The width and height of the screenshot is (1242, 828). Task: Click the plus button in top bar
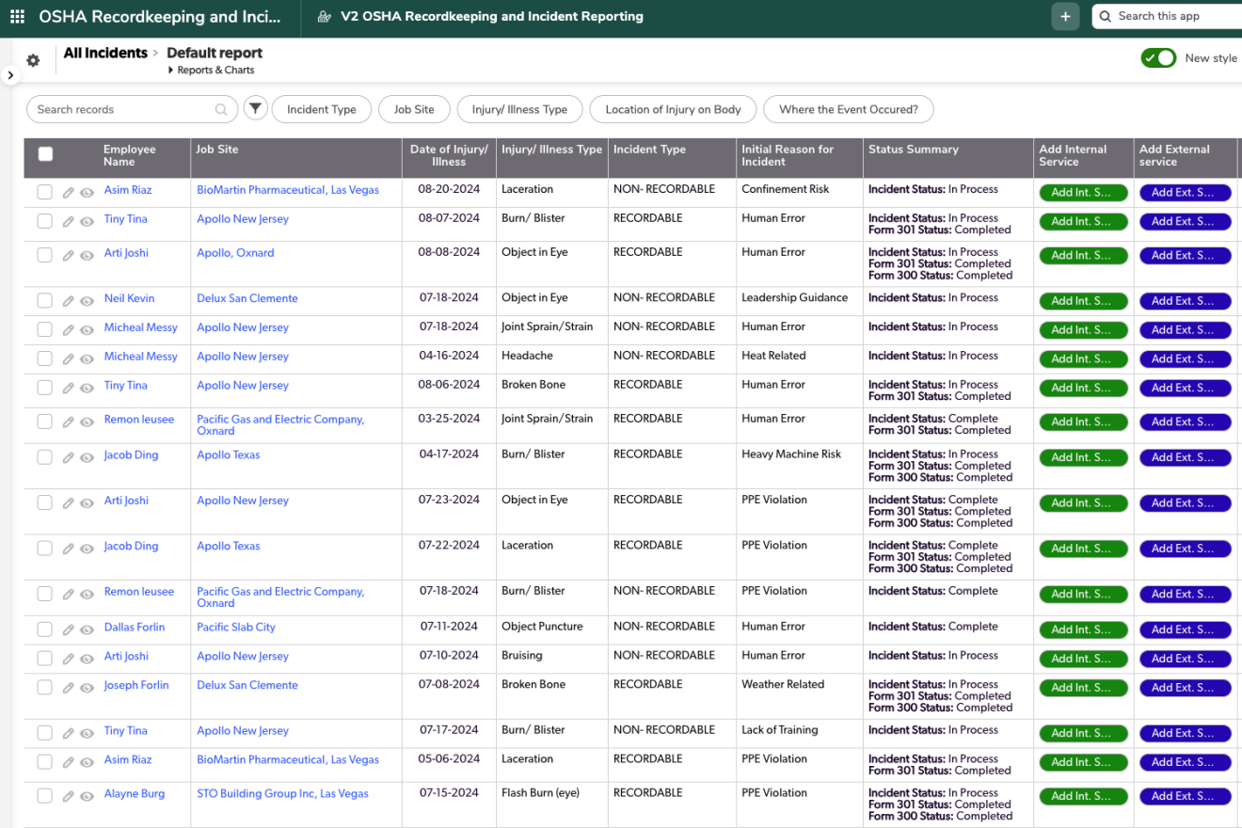[1065, 17]
